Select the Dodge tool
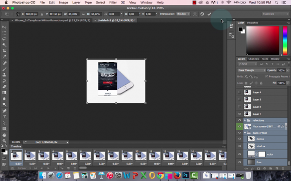This screenshot has height=181, width=291. pyautogui.click(x=4, y=105)
